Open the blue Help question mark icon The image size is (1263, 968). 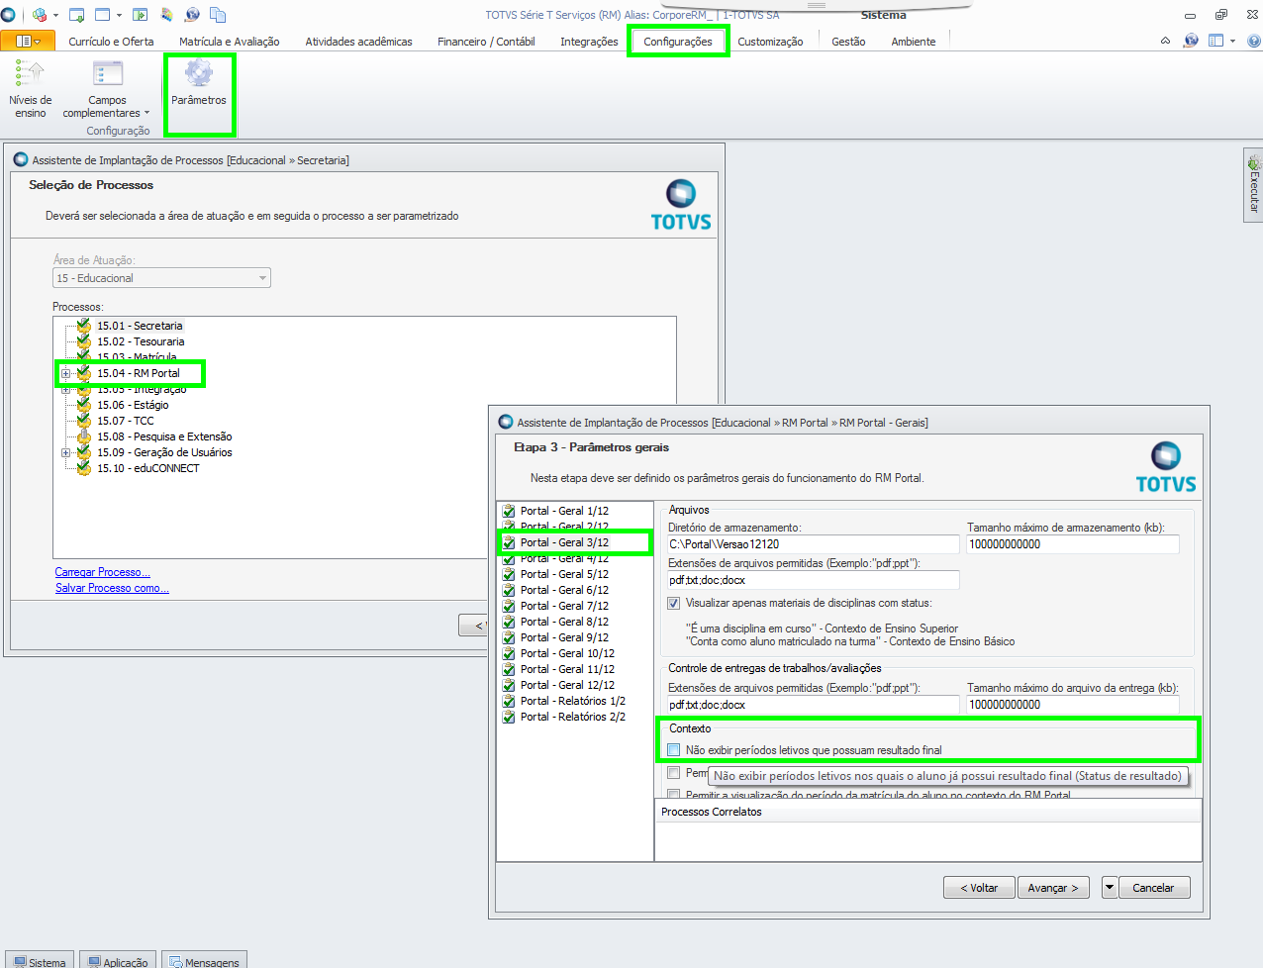(1254, 42)
